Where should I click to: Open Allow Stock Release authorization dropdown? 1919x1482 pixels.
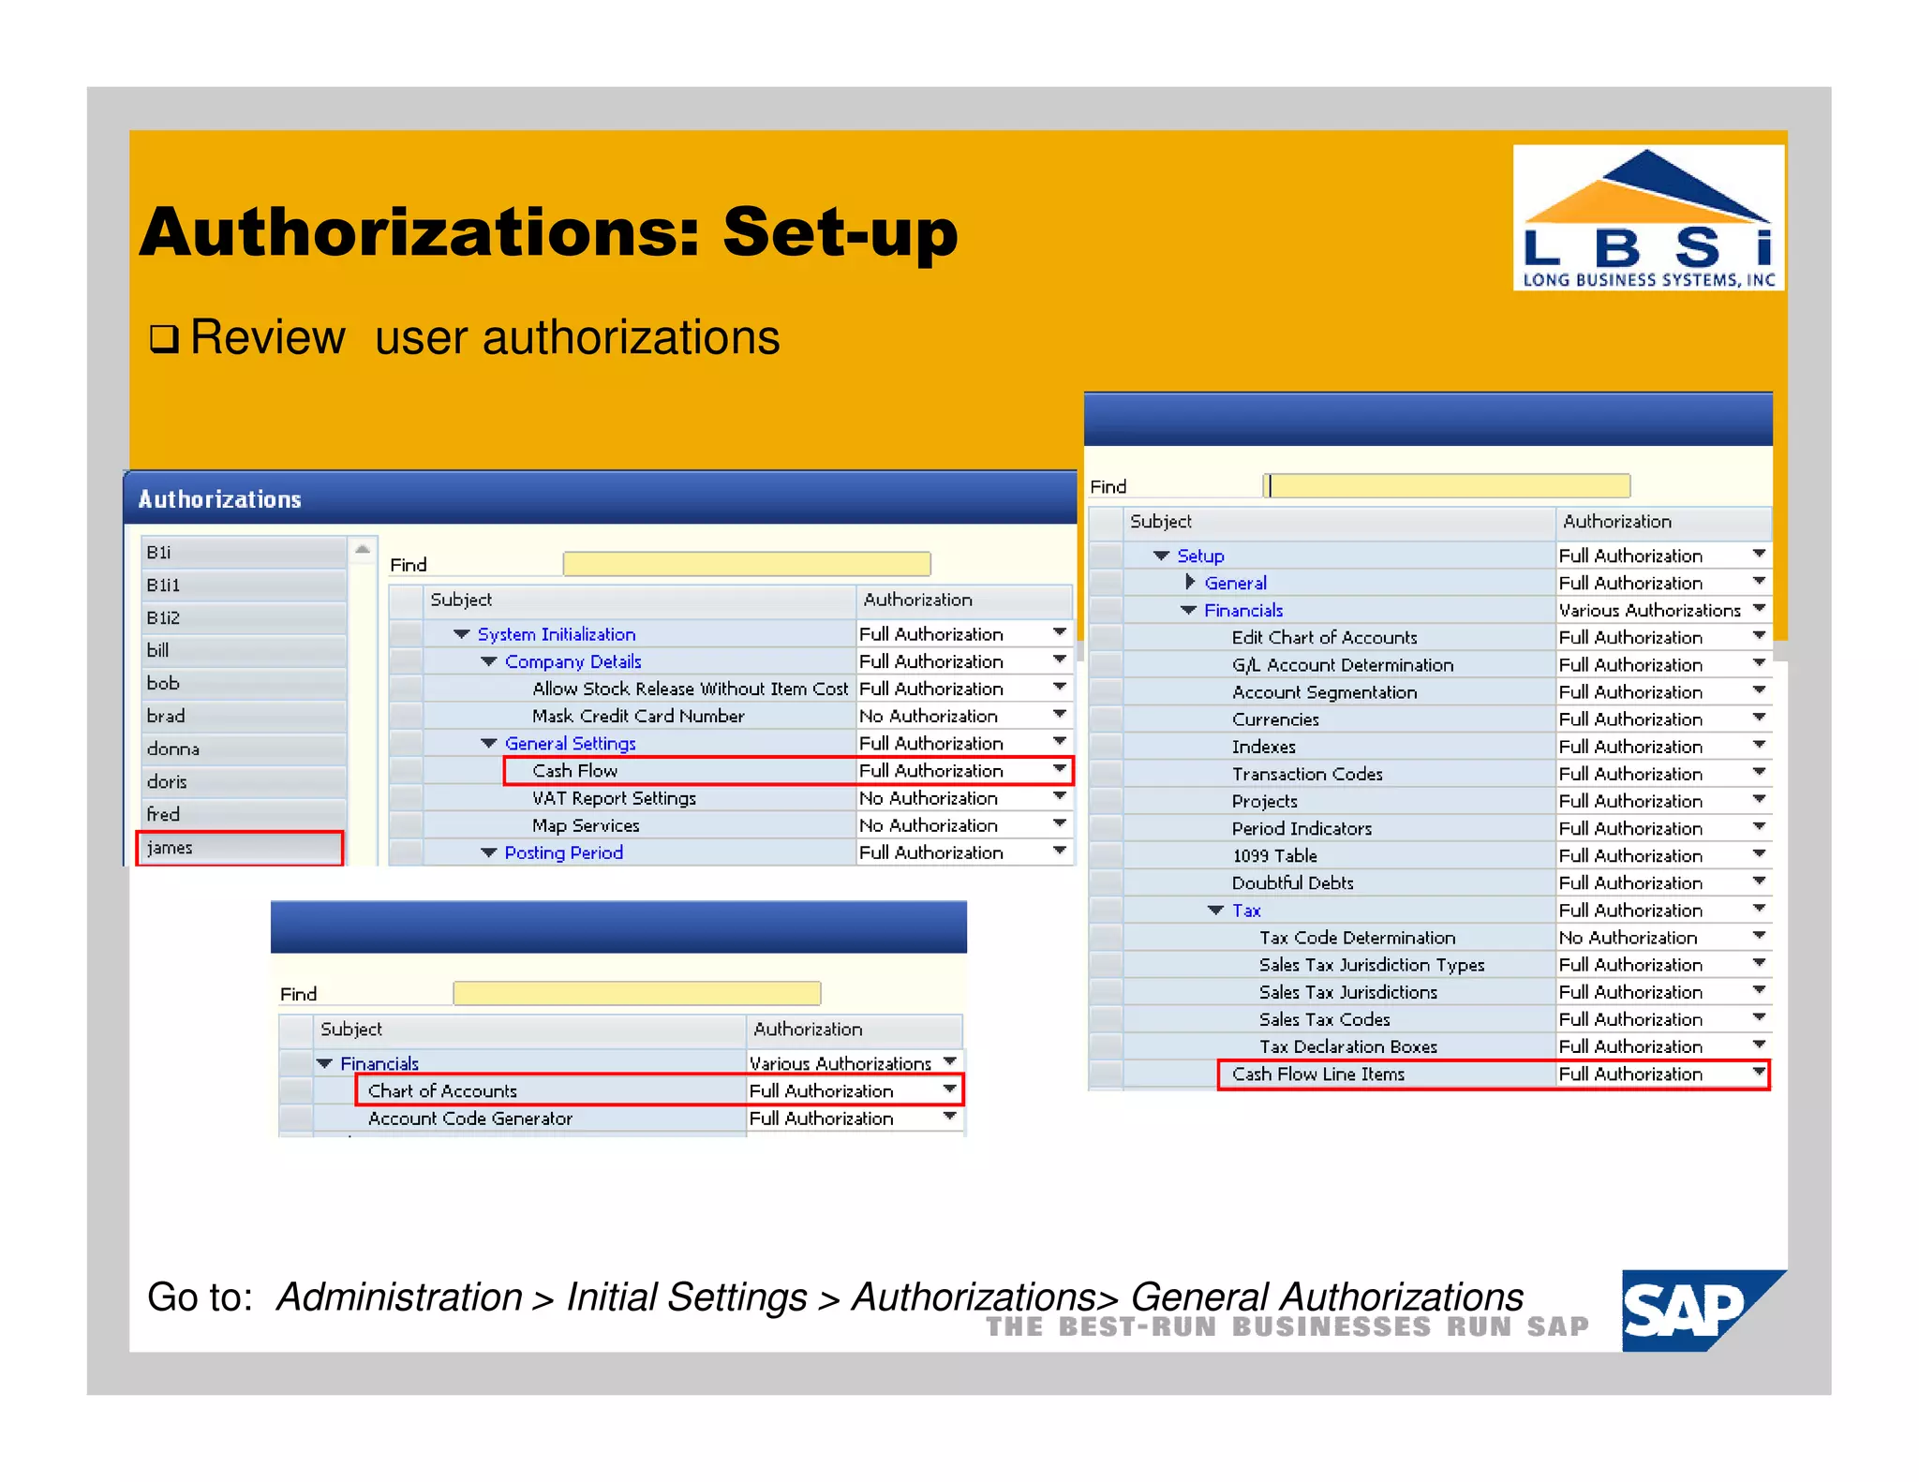point(1060,688)
